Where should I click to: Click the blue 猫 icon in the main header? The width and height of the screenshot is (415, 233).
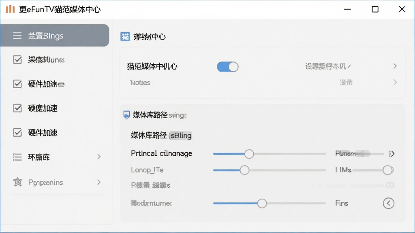pyautogui.click(x=125, y=36)
